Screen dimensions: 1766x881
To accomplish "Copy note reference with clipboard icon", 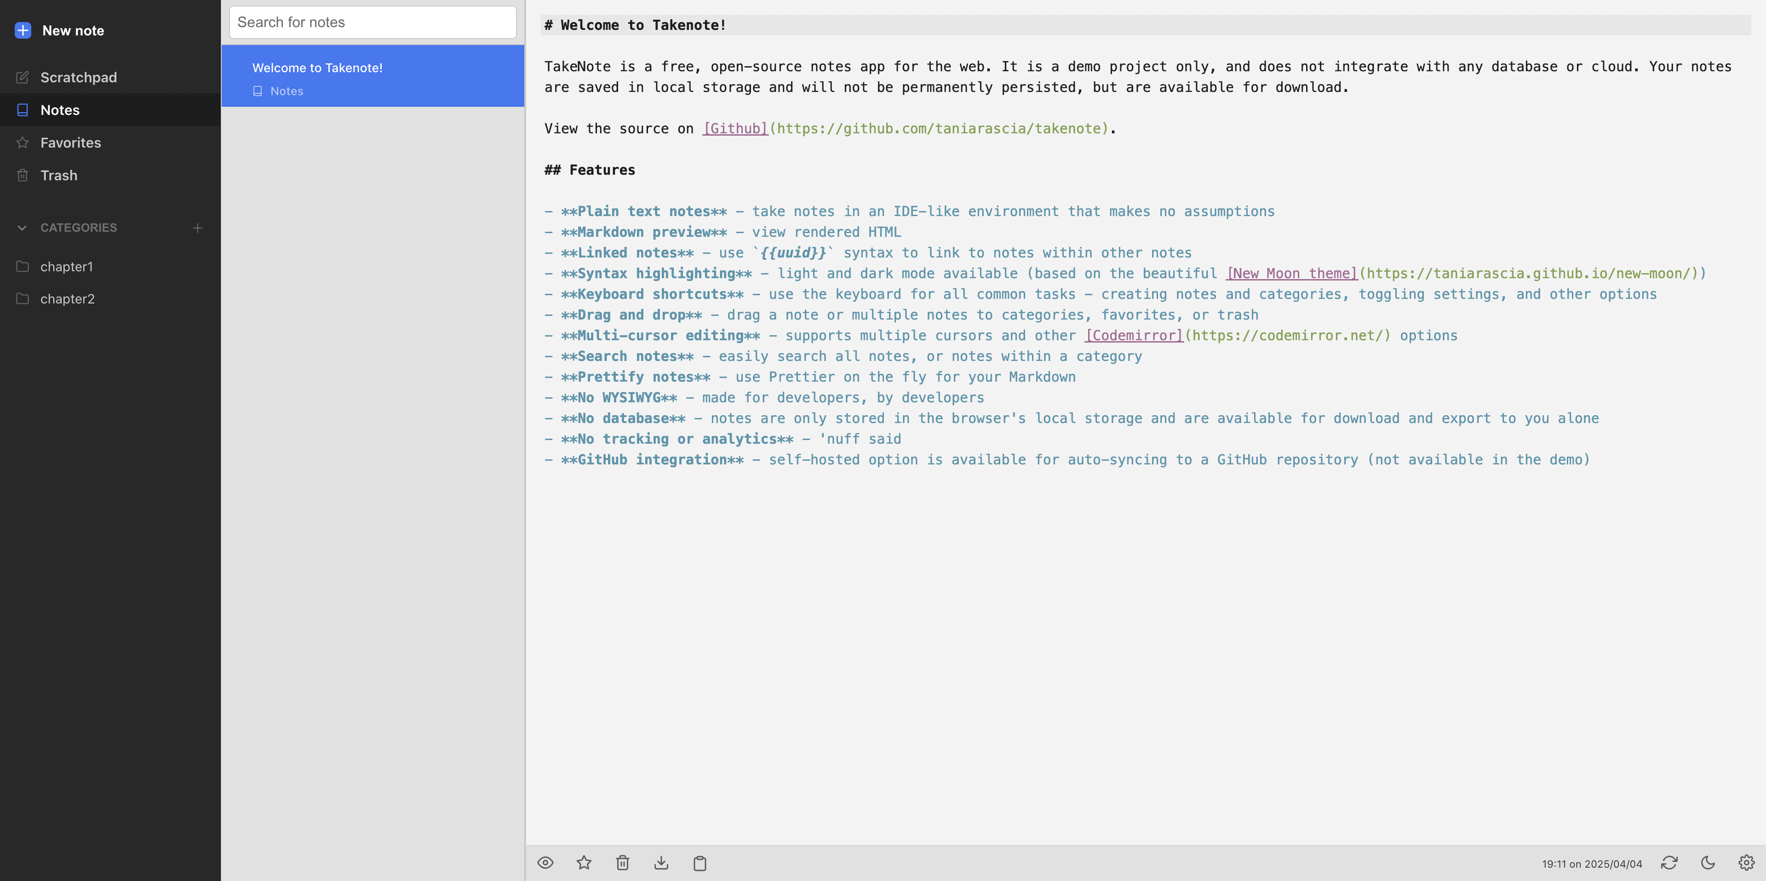I will (x=699, y=863).
